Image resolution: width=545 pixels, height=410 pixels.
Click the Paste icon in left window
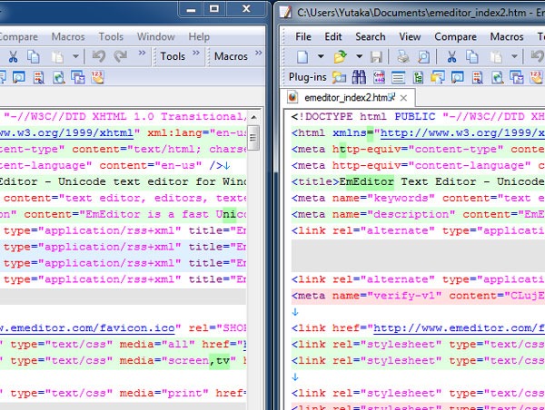(x=57, y=56)
